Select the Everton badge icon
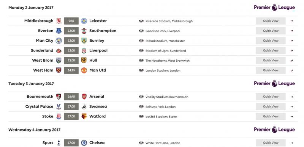 point(59,31)
